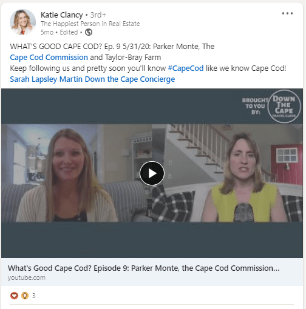Image resolution: width=306 pixels, height=309 pixels.
Task: Click the woman in yellow top thumbnail
Action: (x=227, y=173)
